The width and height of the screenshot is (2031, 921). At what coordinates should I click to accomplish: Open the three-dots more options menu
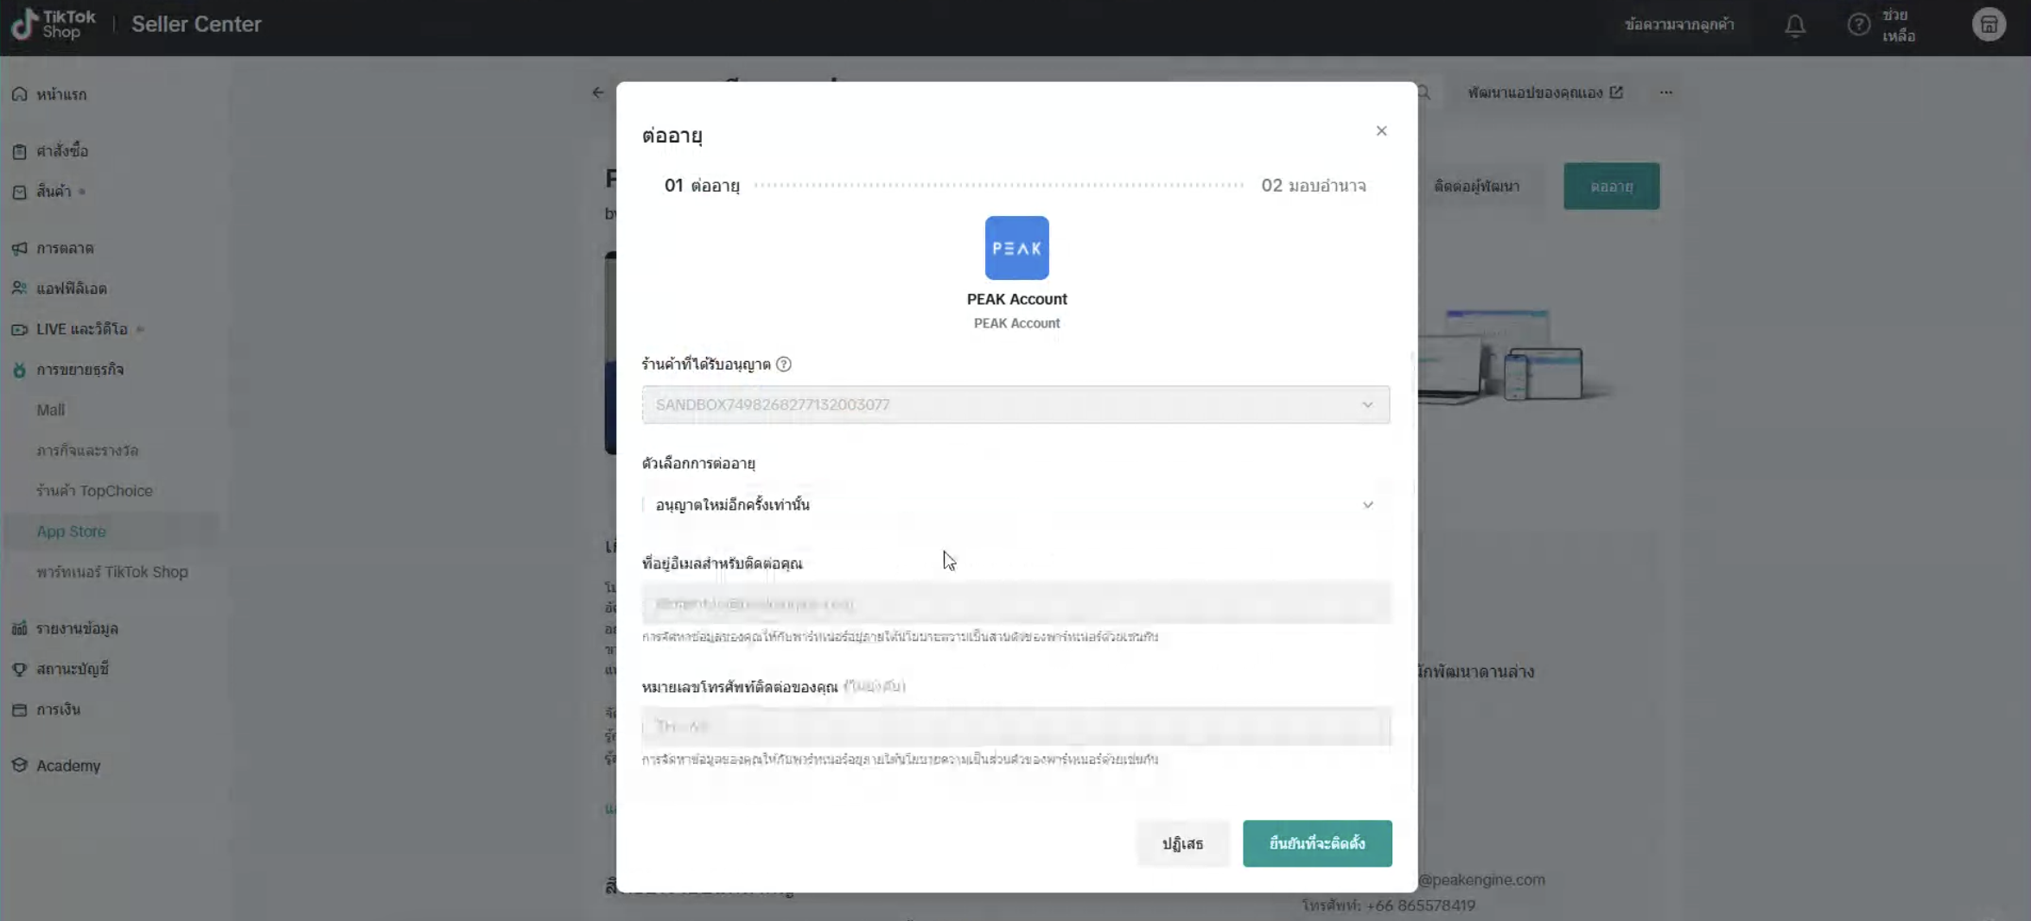coord(1665,92)
